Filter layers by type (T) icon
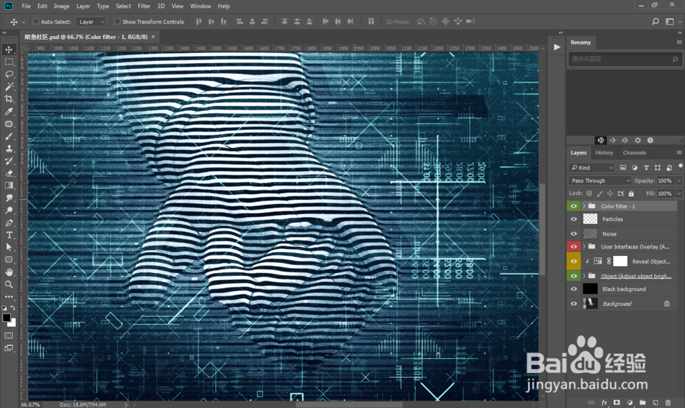685x408 pixels. pos(646,168)
